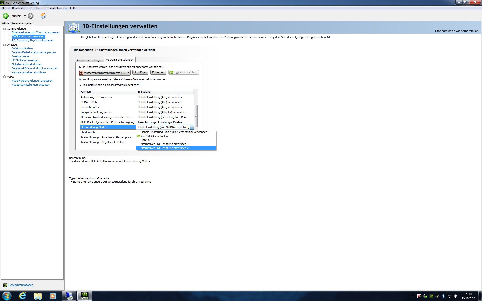Viewport: 482px width, 301px height.
Task: Collapse the Anzeige tree node
Action: (4, 45)
